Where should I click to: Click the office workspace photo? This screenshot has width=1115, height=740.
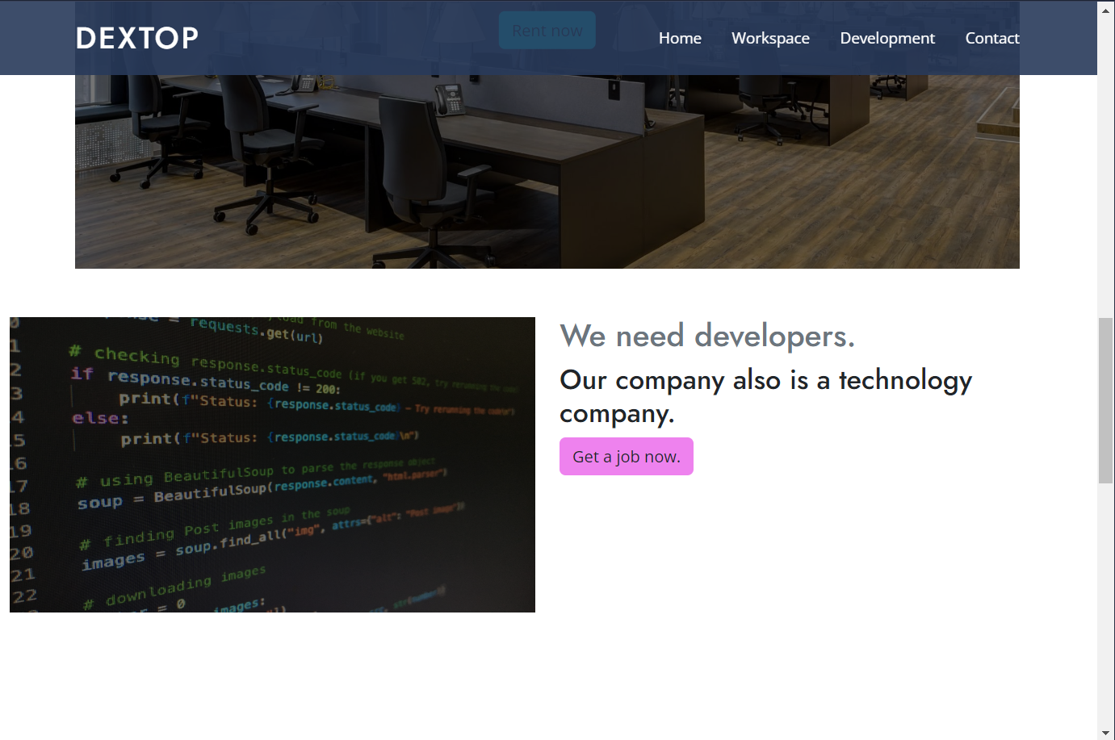click(x=547, y=171)
